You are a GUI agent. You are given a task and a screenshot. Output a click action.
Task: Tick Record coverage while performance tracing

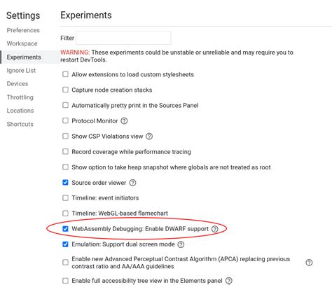pos(65,152)
